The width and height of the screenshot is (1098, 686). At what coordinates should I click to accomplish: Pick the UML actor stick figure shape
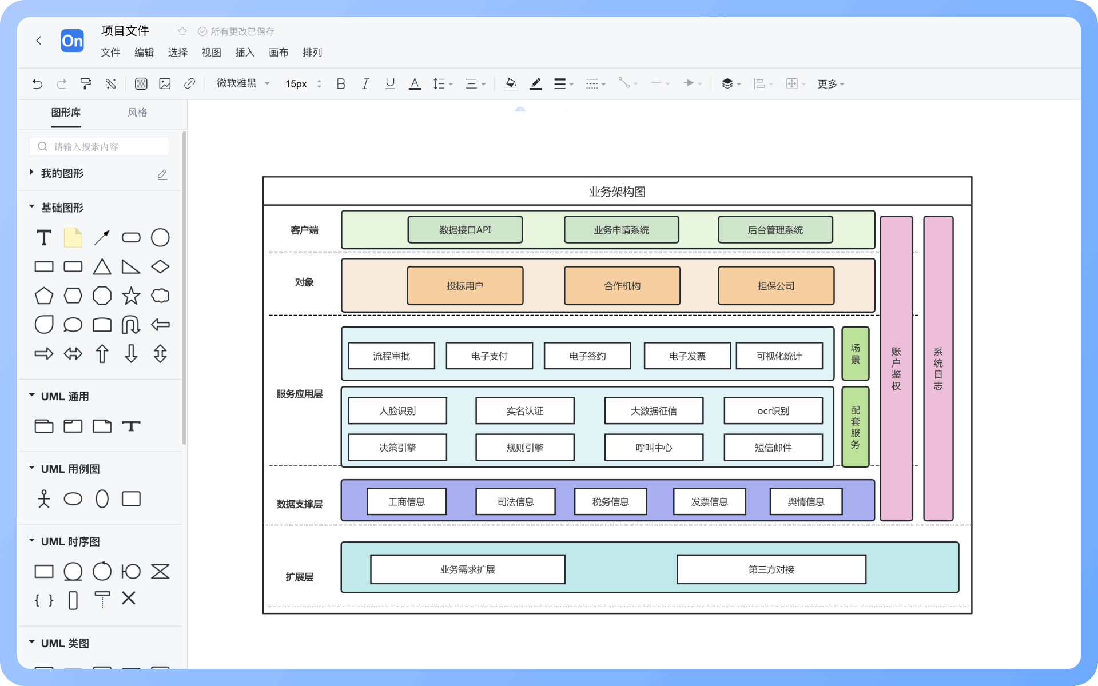(x=44, y=498)
